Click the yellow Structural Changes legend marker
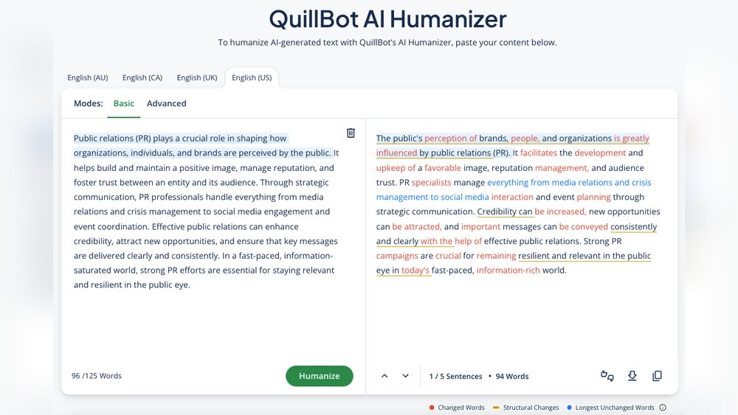Image resolution: width=738 pixels, height=415 pixels. click(496, 408)
